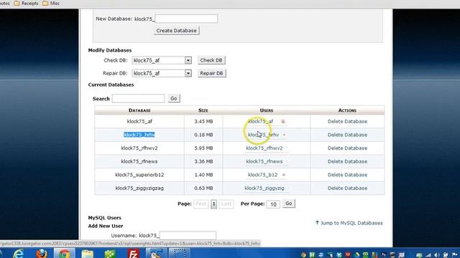460x258 pixels.
Task: Click the MySQL Users heading
Action: click(x=104, y=218)
